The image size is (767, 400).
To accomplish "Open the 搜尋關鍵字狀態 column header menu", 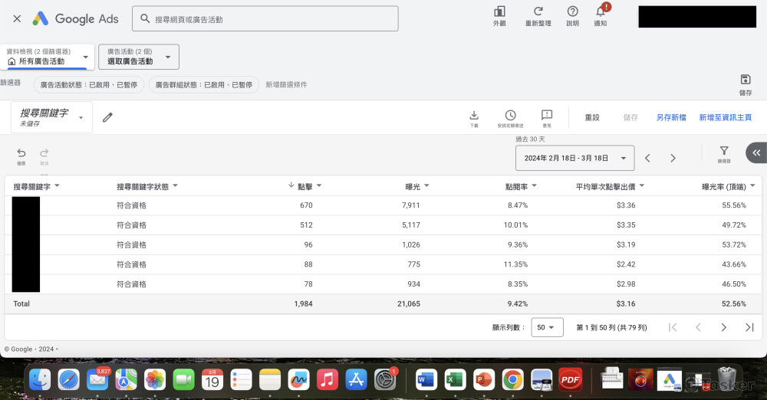I will click(x=176, y=185).
